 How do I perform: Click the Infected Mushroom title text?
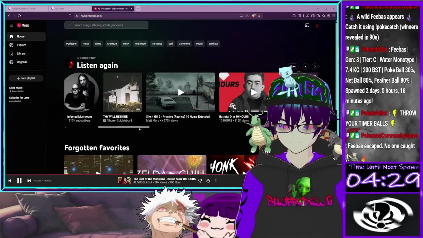[80, 117]
